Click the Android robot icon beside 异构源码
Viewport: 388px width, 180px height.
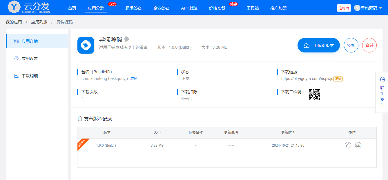click(x=126, y=39)
